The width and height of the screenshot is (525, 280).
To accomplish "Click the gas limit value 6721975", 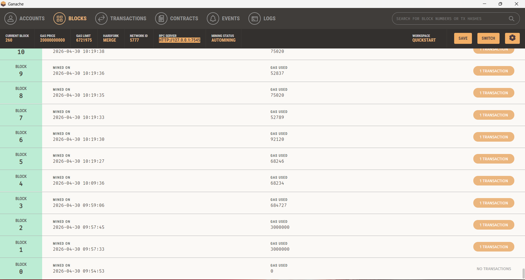I will 84,40.
